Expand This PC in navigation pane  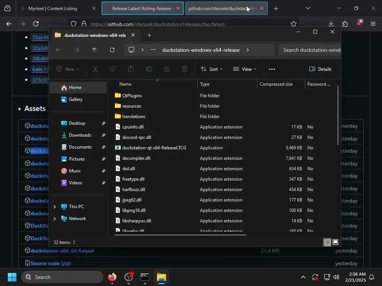pyautogui.click(x=55, y=207)
